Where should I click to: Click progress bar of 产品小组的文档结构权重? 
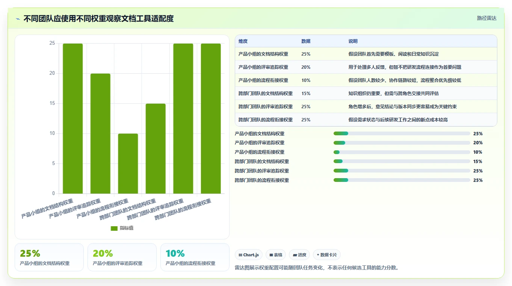(402, 133)
